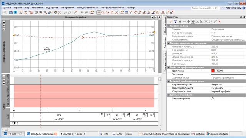The height and width of the screenshot is (138, 246).
Task: Click the Рабочая среда workspace icon
Action: coord(222,8)
